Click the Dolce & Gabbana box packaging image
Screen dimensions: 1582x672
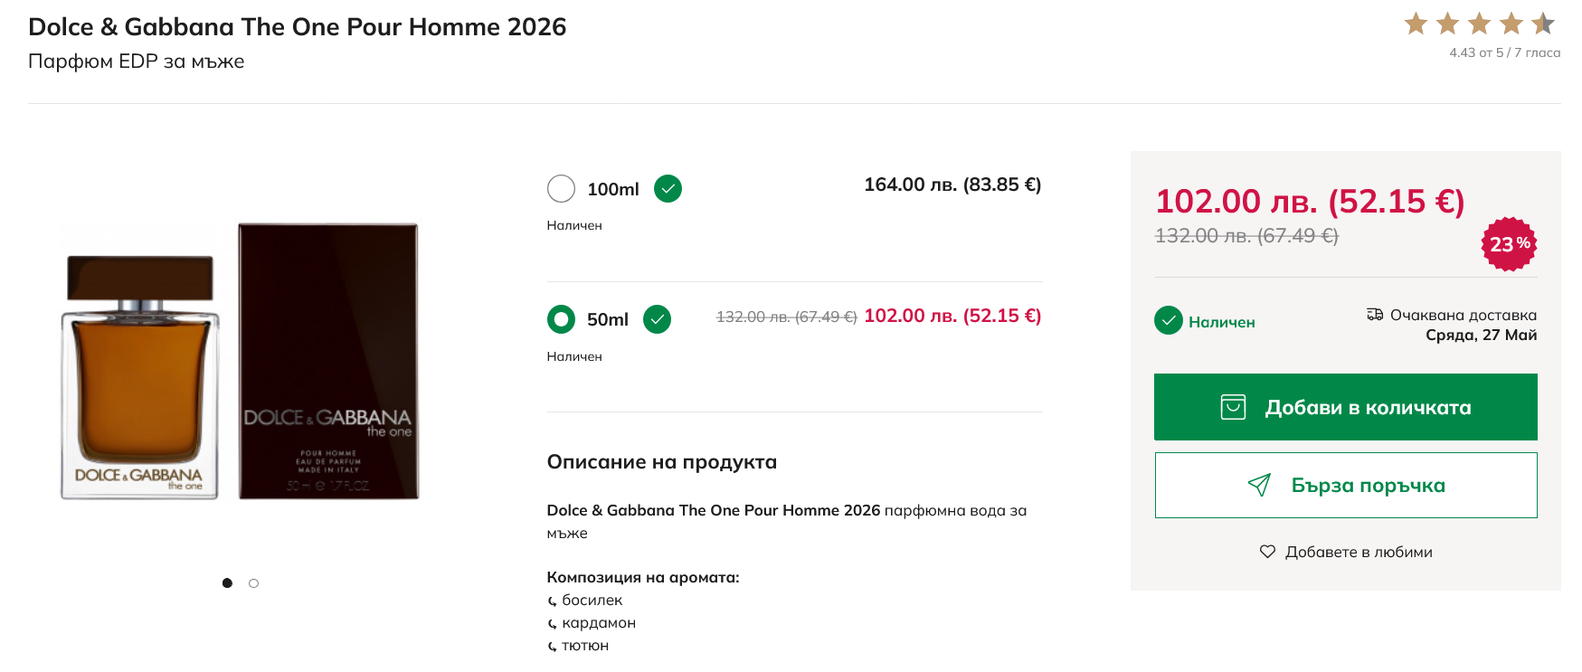point(328,361)
